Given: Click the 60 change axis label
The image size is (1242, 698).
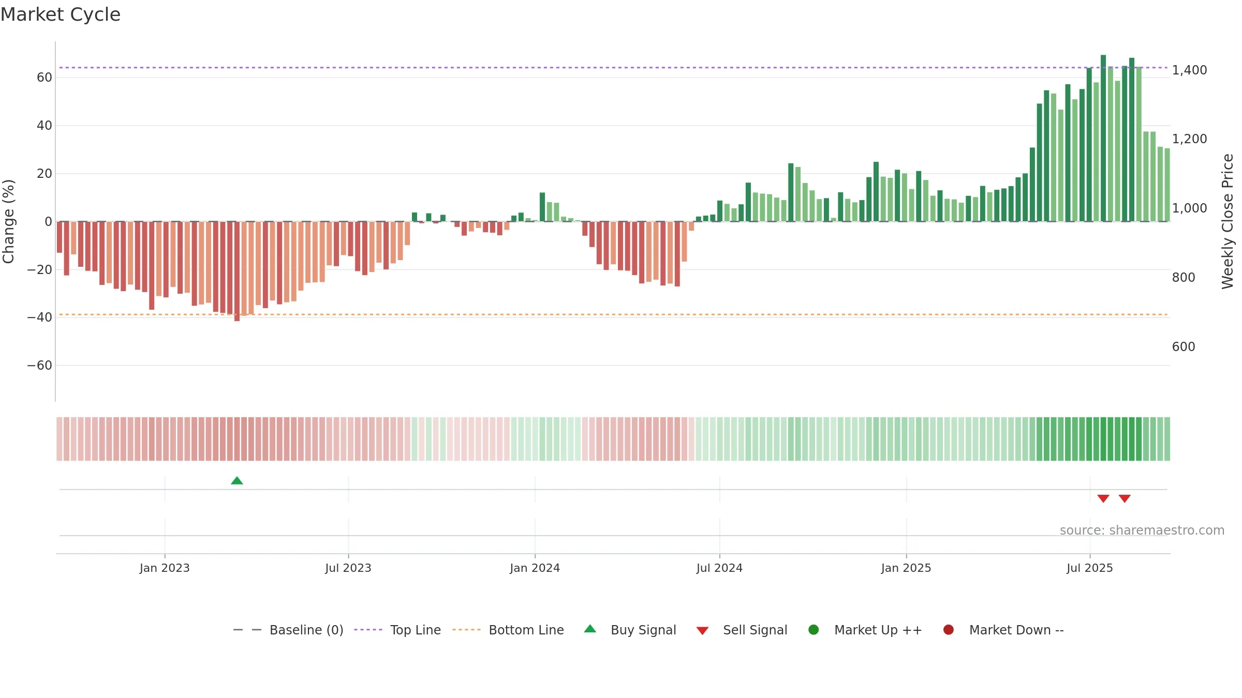Looking at the screenshot, I should pos(45,78).
